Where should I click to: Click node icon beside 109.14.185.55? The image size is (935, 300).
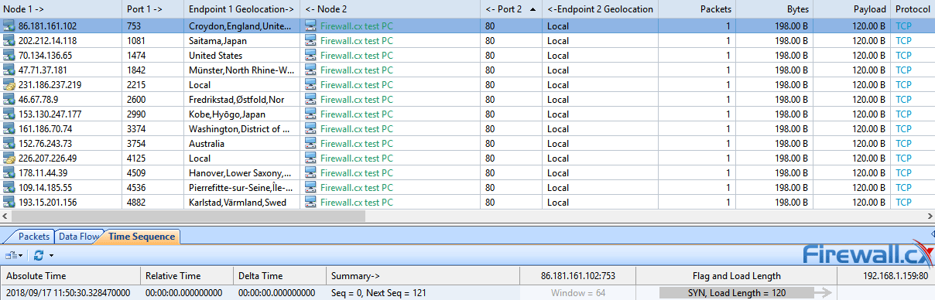coord(9,188)
